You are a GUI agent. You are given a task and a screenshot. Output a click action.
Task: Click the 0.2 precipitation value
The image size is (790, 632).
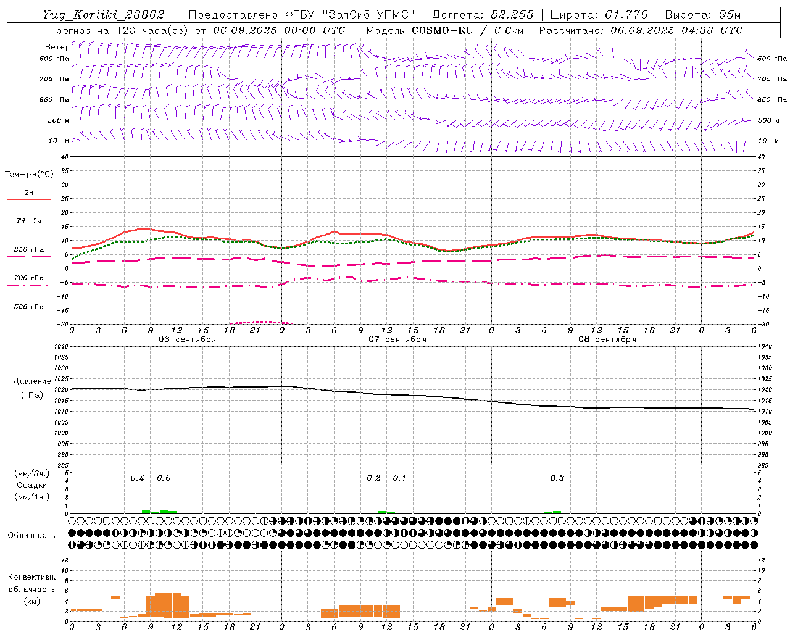(373, 478)
